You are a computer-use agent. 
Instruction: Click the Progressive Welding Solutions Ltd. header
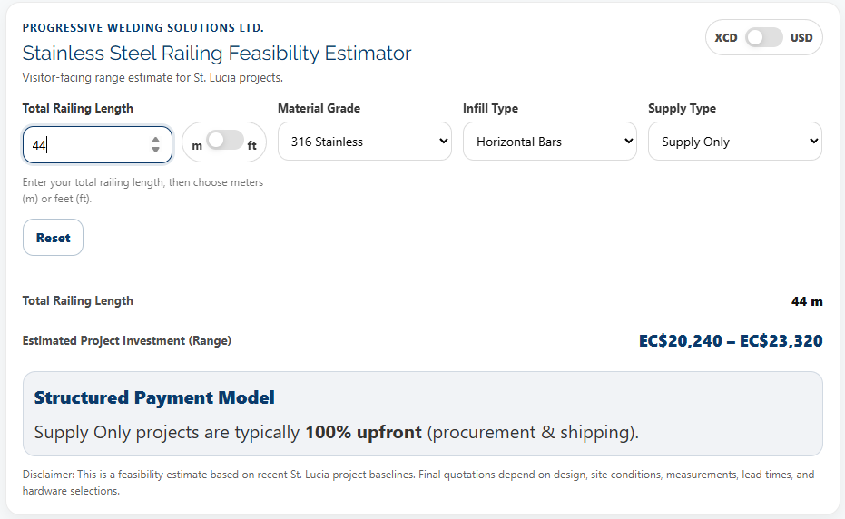(x=143, y=28)
